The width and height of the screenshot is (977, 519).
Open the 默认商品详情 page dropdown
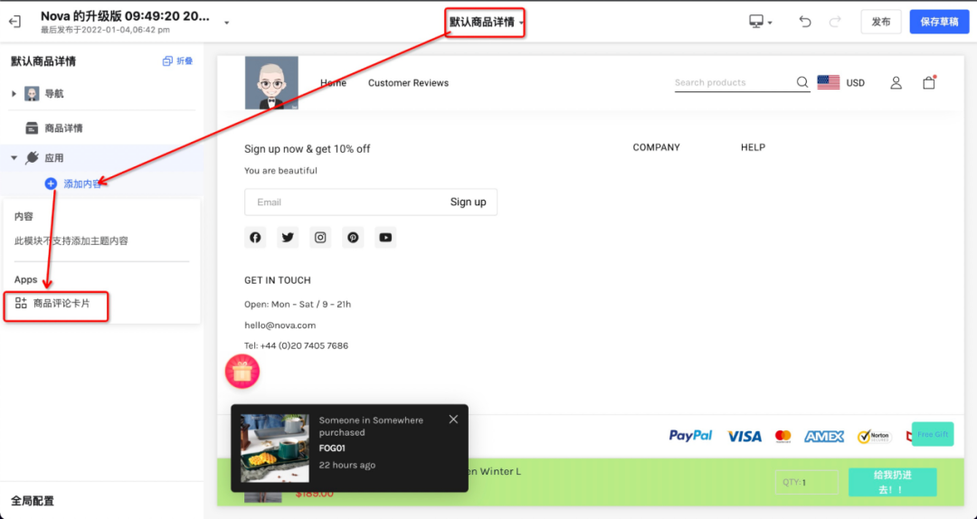[x=487, y=22]
